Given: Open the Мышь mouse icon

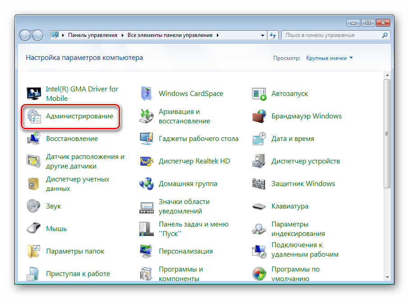Looking at the screenshot, I should click(x=34, y=228).
